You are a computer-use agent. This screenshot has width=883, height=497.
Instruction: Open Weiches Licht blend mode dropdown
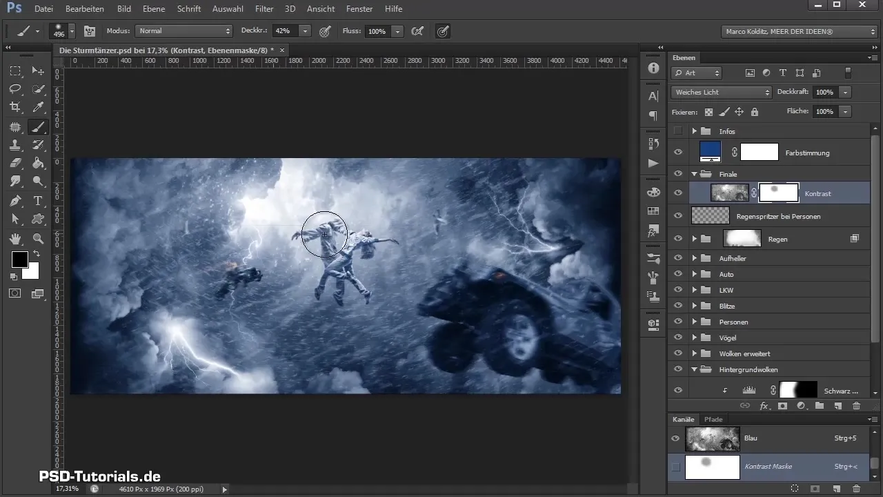click(721, 92)
